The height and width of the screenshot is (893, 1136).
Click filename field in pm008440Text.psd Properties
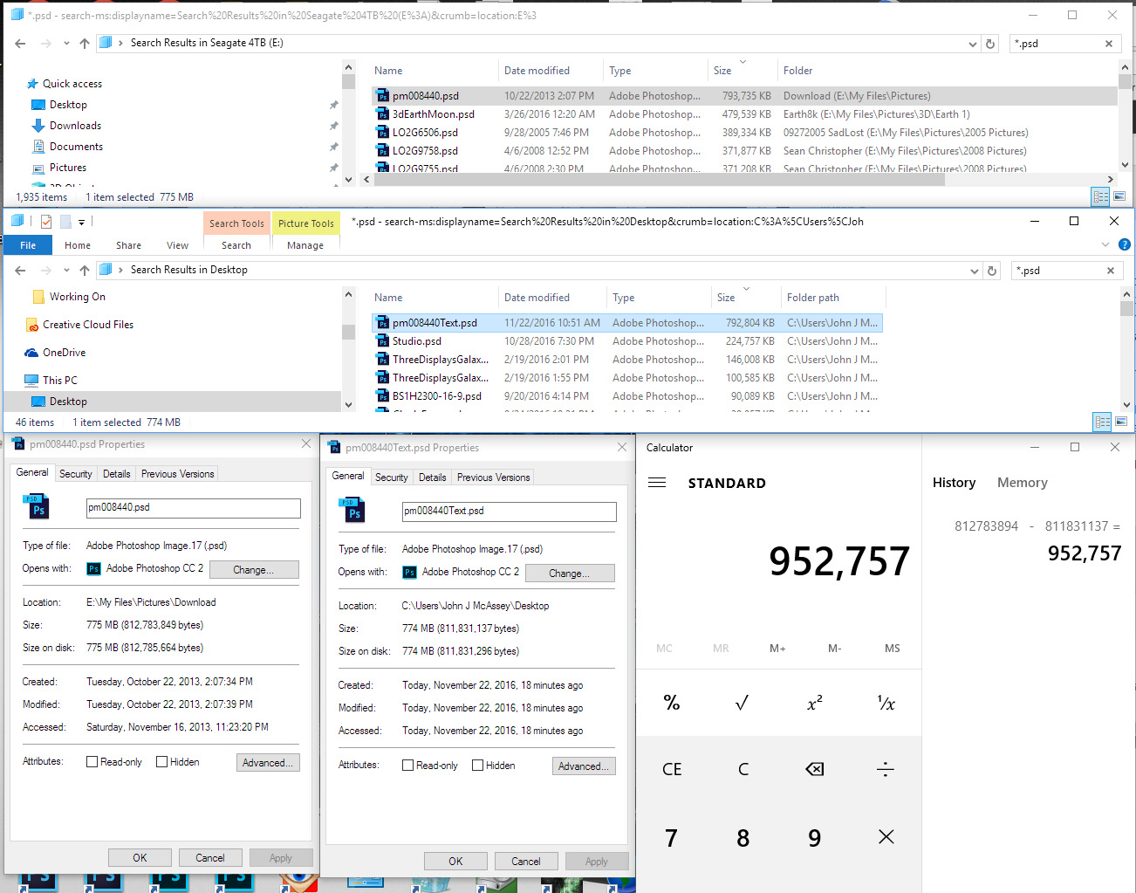click(x=509, y=512)
